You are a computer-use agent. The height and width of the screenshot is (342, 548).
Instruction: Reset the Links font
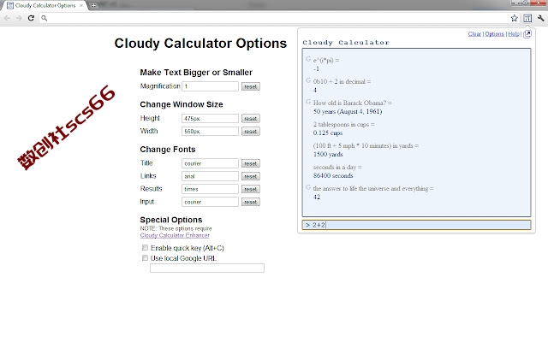pyautogui.click(x=251, y=177)
